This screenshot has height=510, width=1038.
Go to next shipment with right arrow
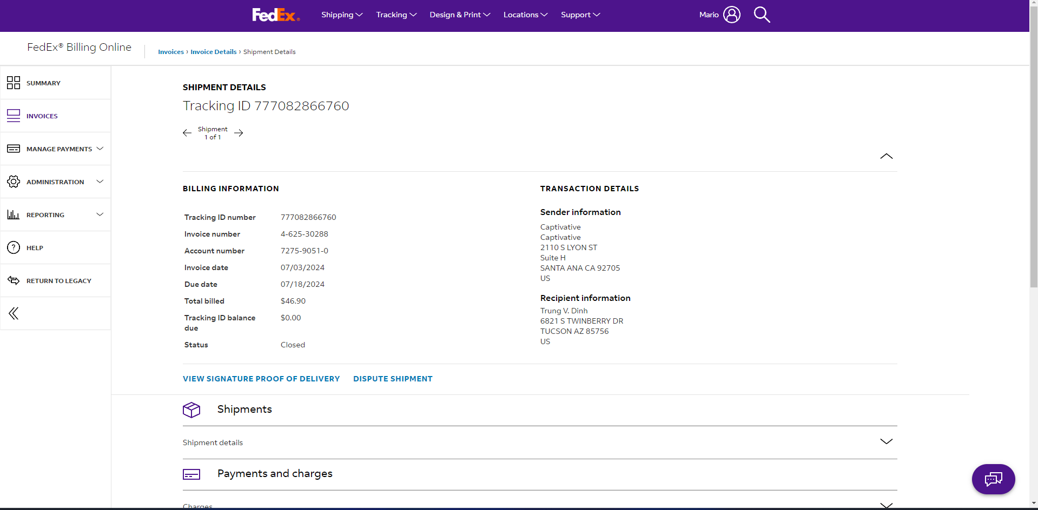(x=239, y=133)
